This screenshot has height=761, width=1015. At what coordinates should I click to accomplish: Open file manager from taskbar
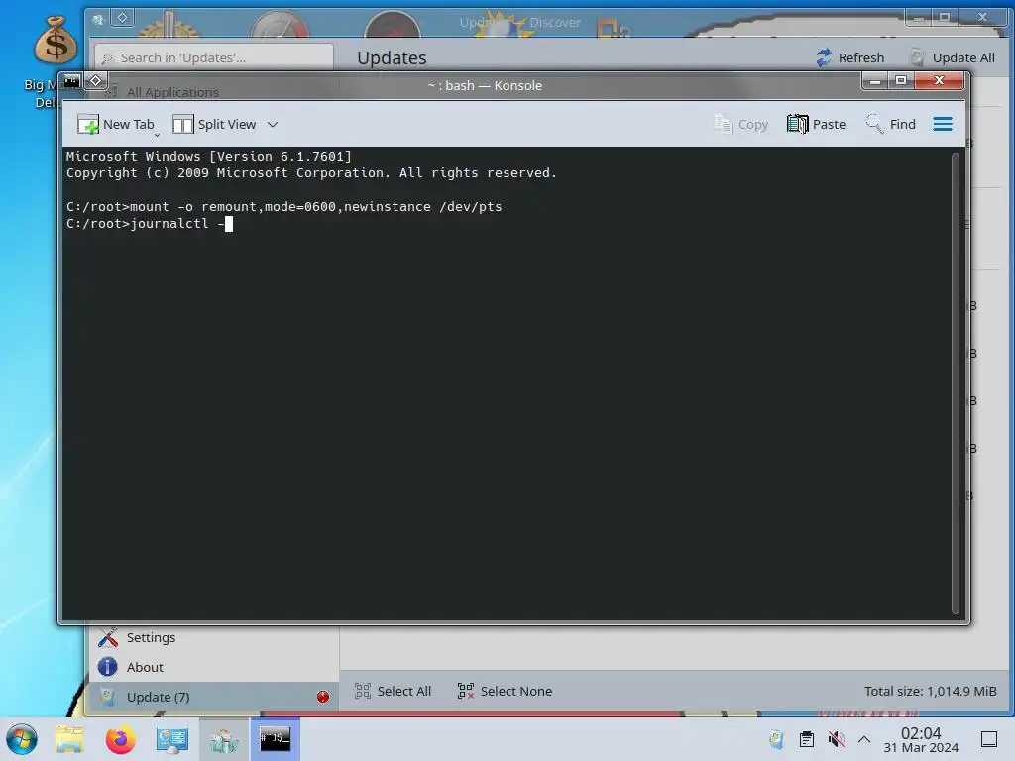[69, 739]
